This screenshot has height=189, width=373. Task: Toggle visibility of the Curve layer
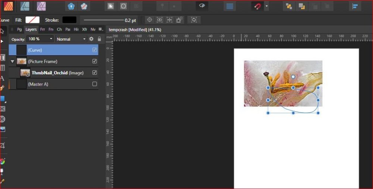tap(94, 50)
